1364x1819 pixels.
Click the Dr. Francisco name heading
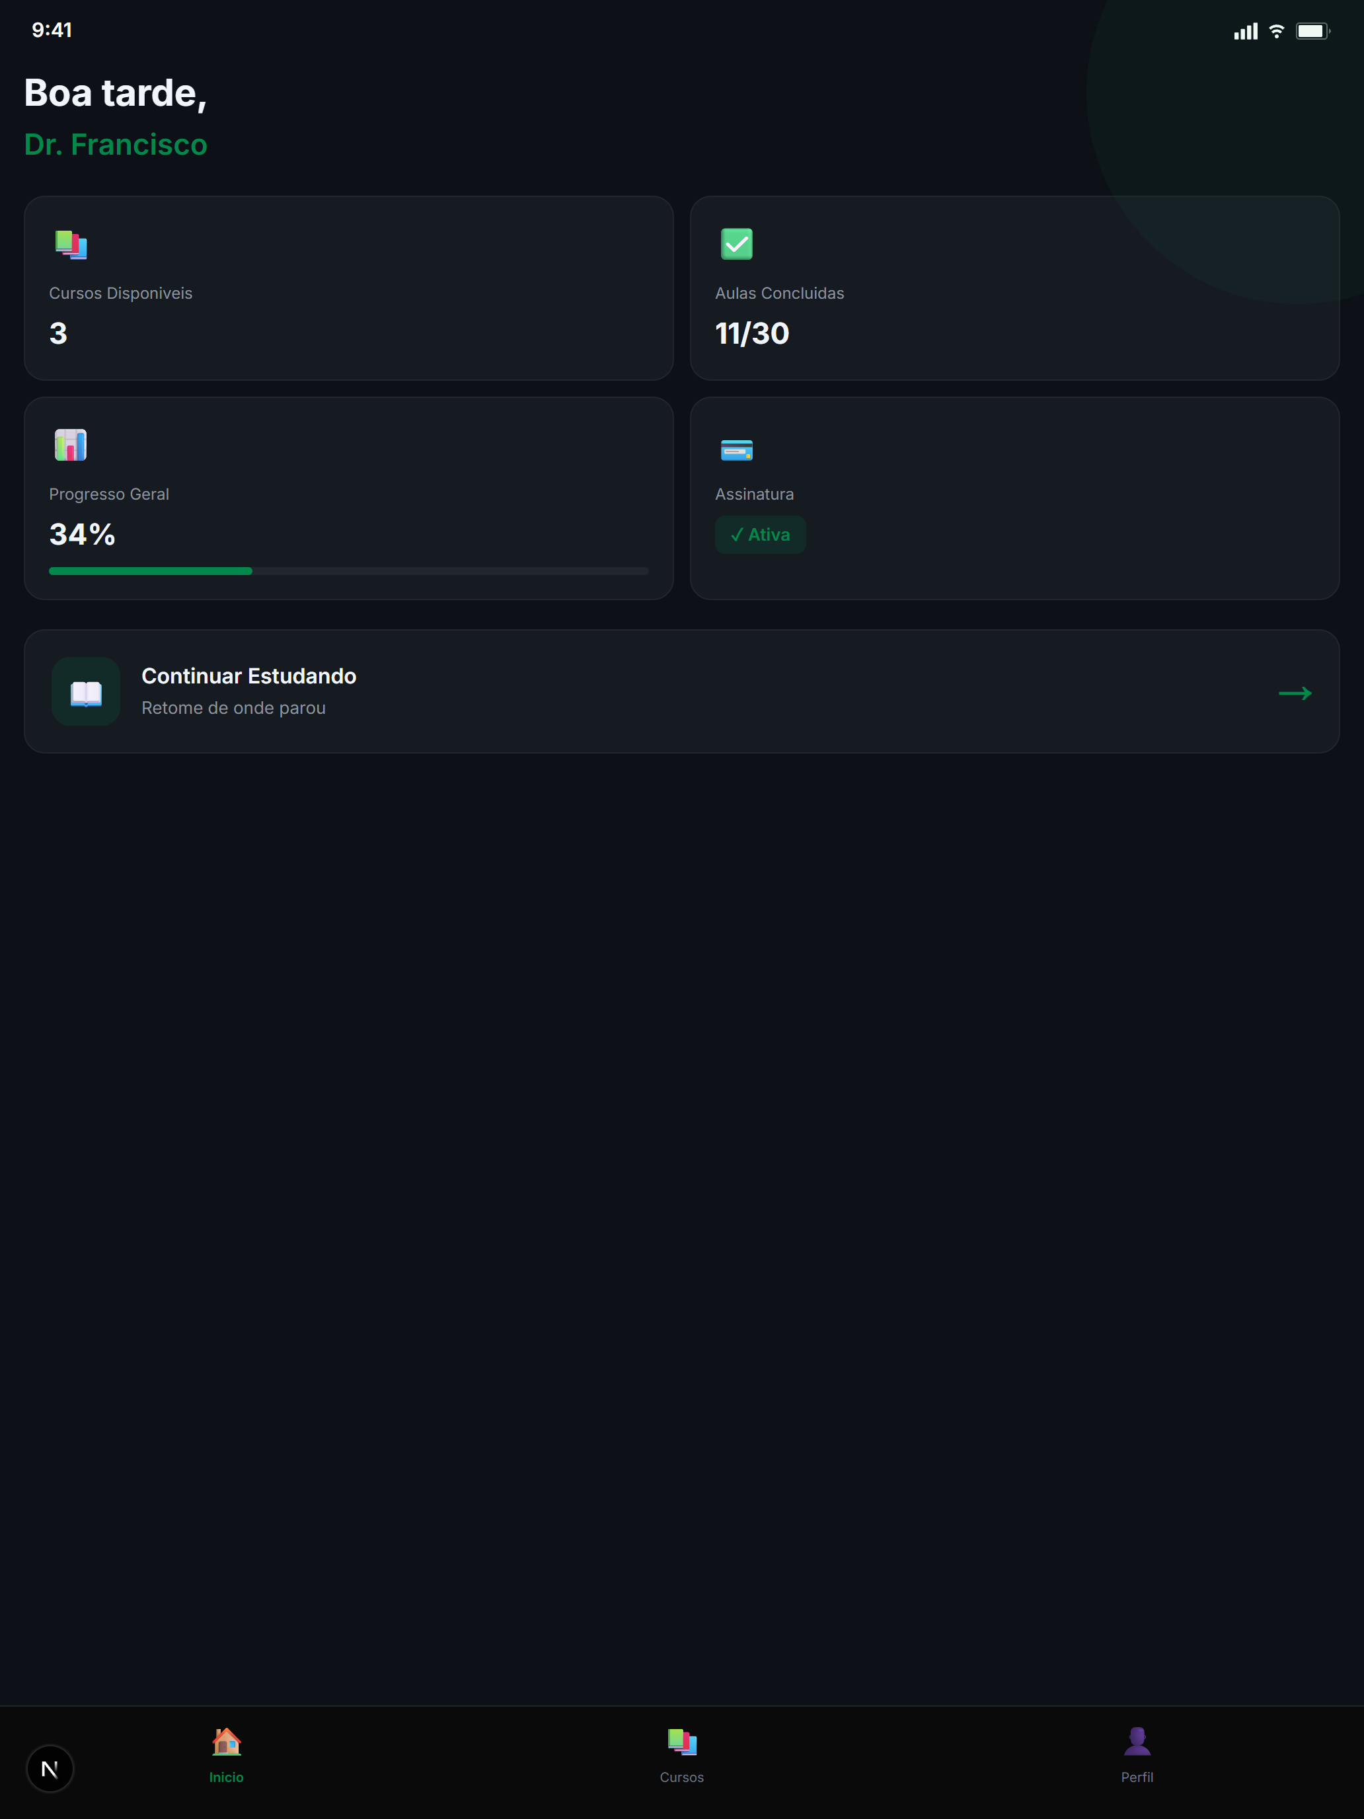click(x=116, y=145)
